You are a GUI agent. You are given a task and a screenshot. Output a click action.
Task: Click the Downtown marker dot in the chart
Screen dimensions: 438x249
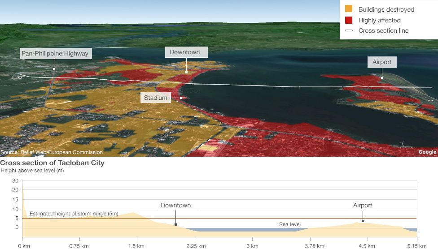pyautogui.click(x=176, y=224)
